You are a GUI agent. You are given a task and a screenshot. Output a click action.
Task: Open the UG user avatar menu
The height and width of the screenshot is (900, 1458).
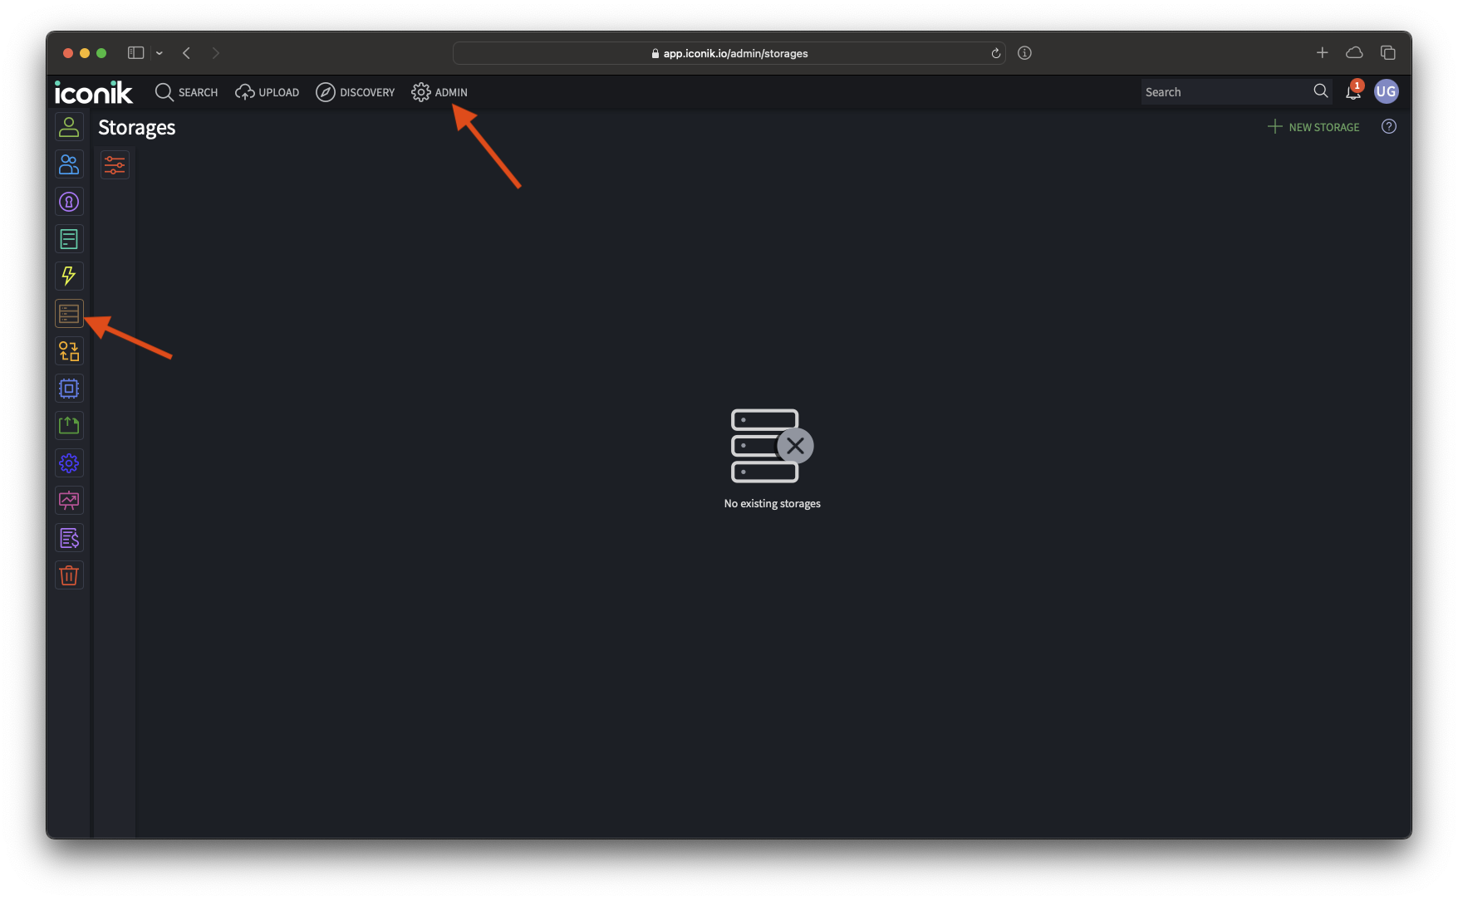click(x=1386, y=91)
